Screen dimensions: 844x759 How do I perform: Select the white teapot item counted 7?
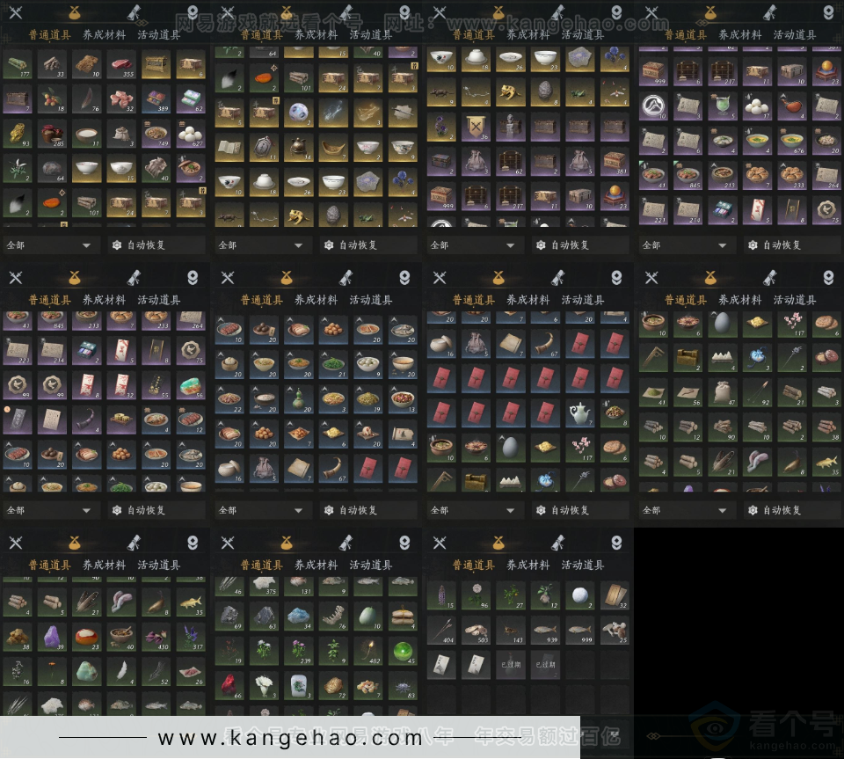point(579,413)
